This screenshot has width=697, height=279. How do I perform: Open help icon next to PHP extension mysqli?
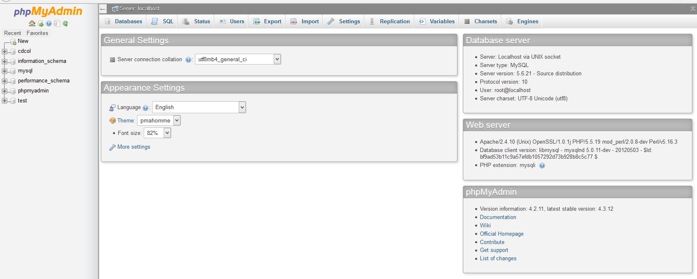point(542,165)
